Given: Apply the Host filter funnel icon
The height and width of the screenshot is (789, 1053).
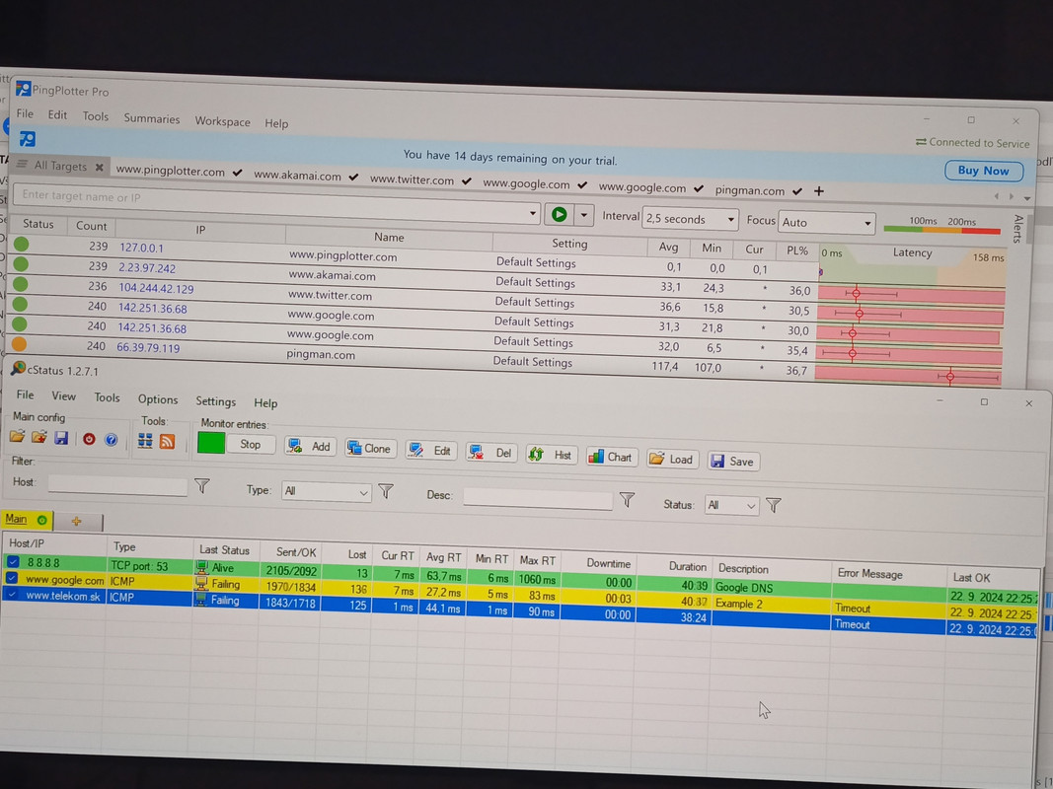Looking at the screenshot, I should click(x=202, y=486).
